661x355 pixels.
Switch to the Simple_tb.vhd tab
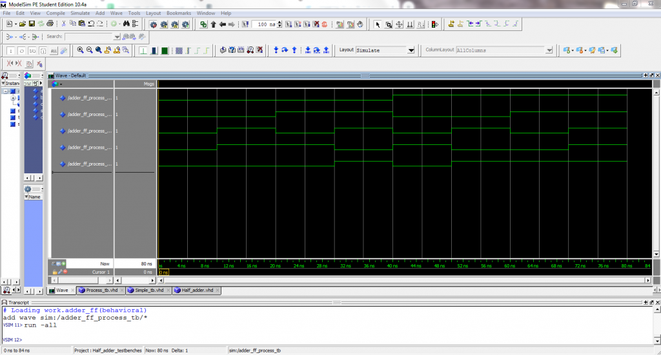[149, 290]
